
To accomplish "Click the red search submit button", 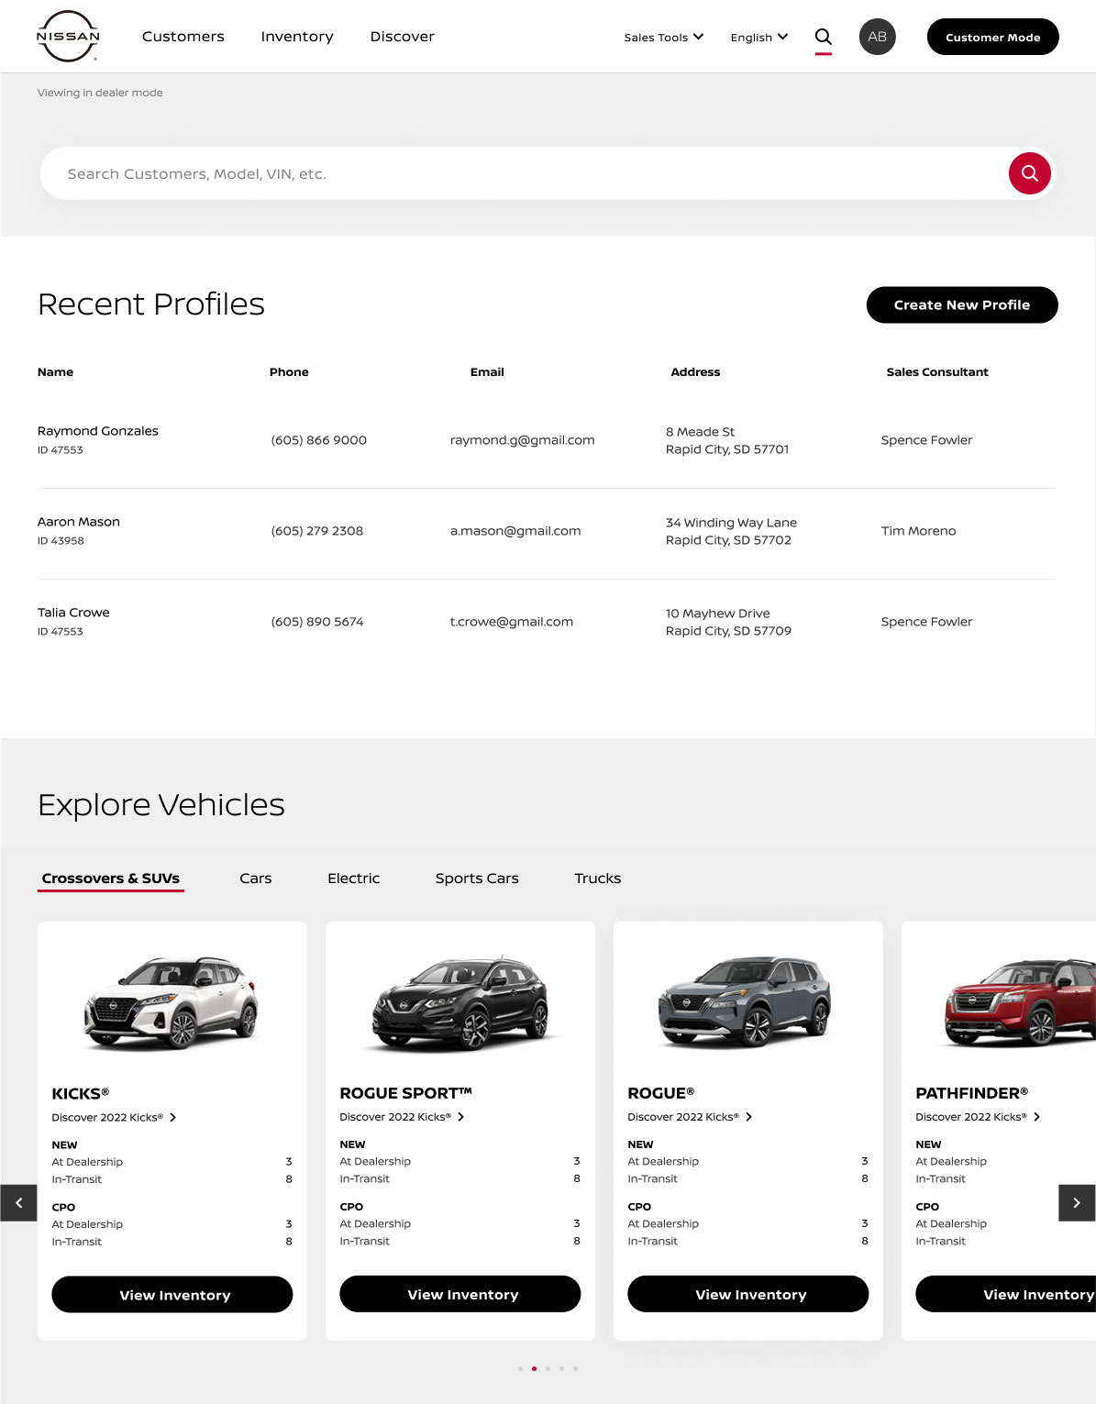I will click(1029, 173).
